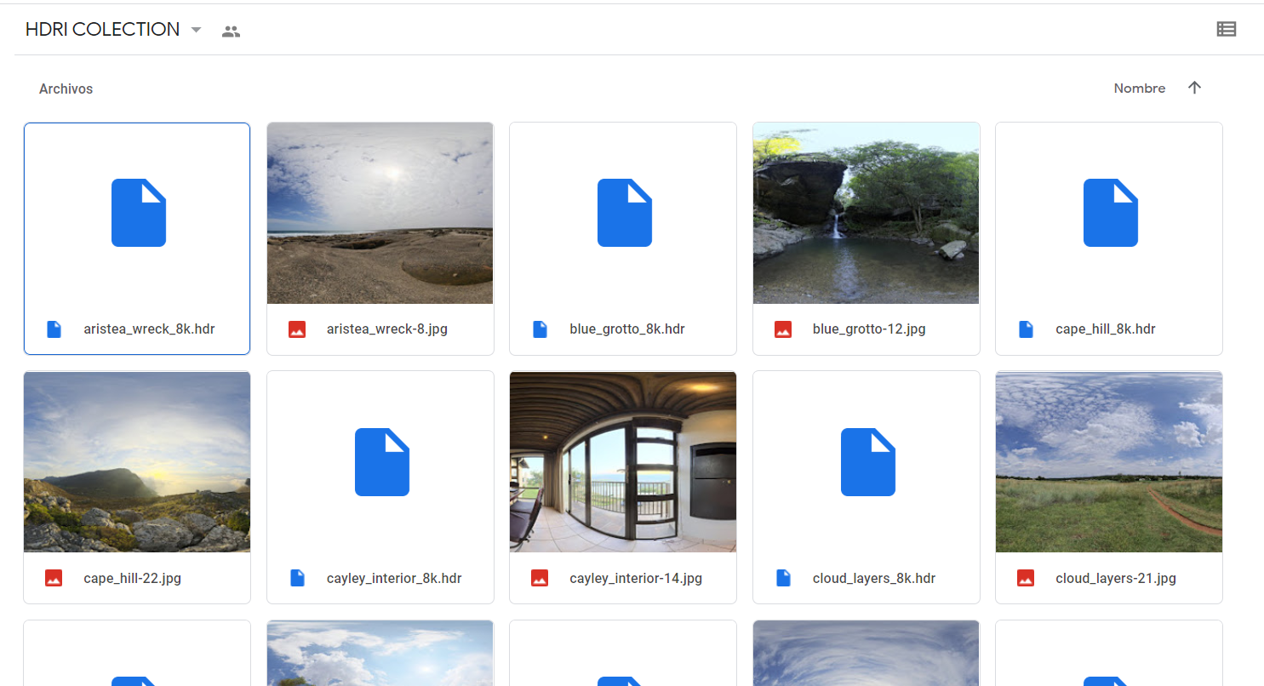
Task: Select file name blue_grotto-12.jpg
Action: click(869, 329)
